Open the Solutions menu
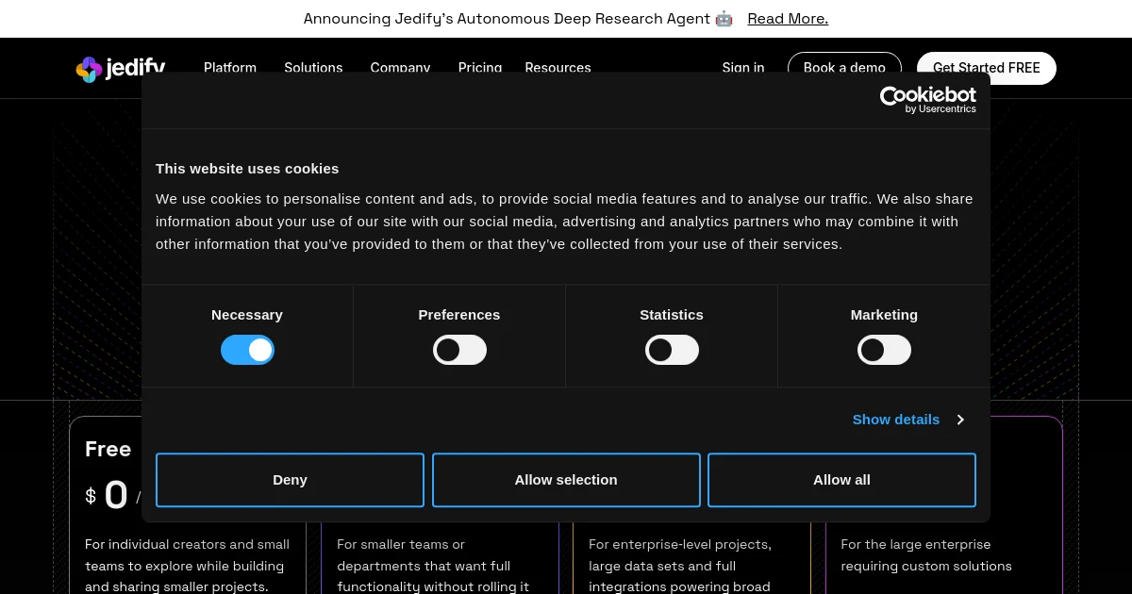Screen dimensions: 1132x594 [313, 68]
